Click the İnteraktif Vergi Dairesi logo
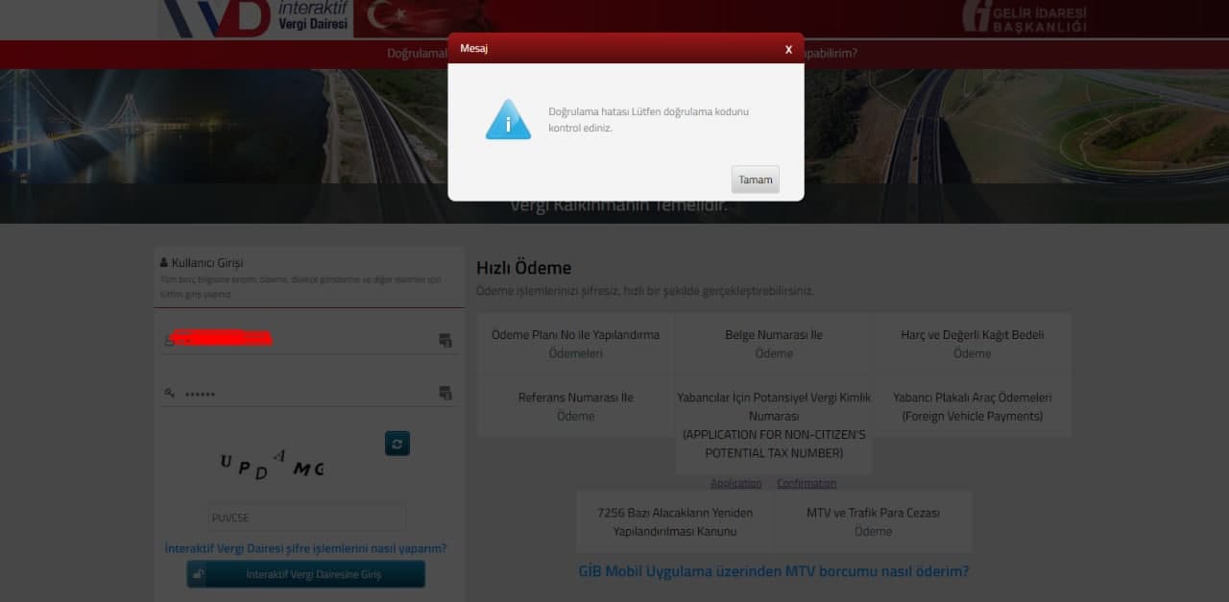Image resolution: width=1229 pixels, height=602 pixels. tap(255, 17)
